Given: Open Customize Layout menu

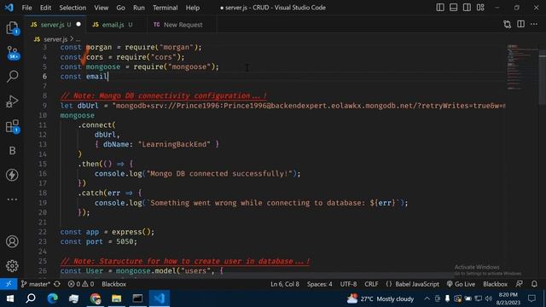Looking at the screenshot, I should pos(480,8).
